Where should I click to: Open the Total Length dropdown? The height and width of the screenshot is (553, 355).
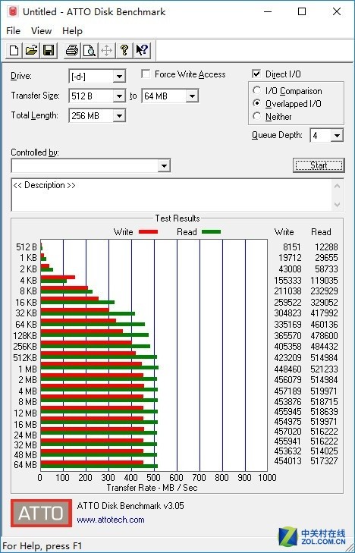(119, 115)
